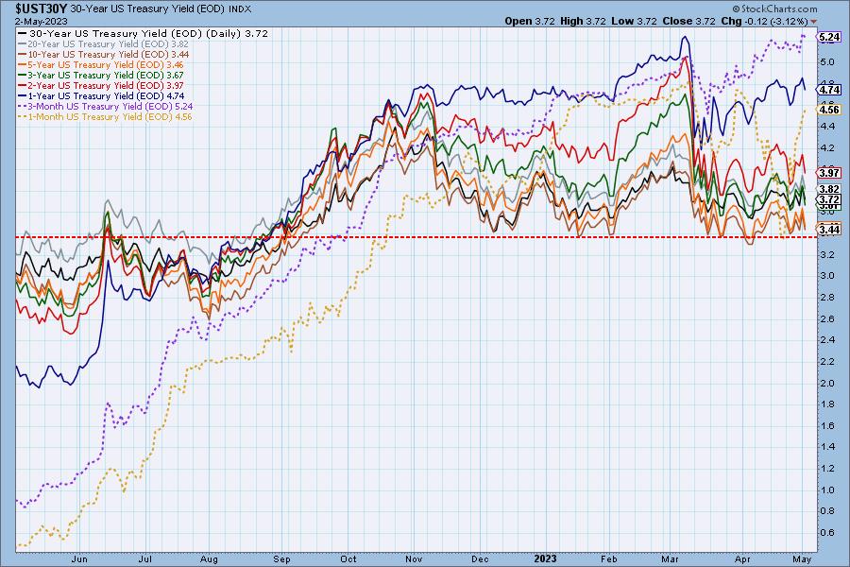Click the 1.0 tick on the yield axis

(x=826, y=490)
